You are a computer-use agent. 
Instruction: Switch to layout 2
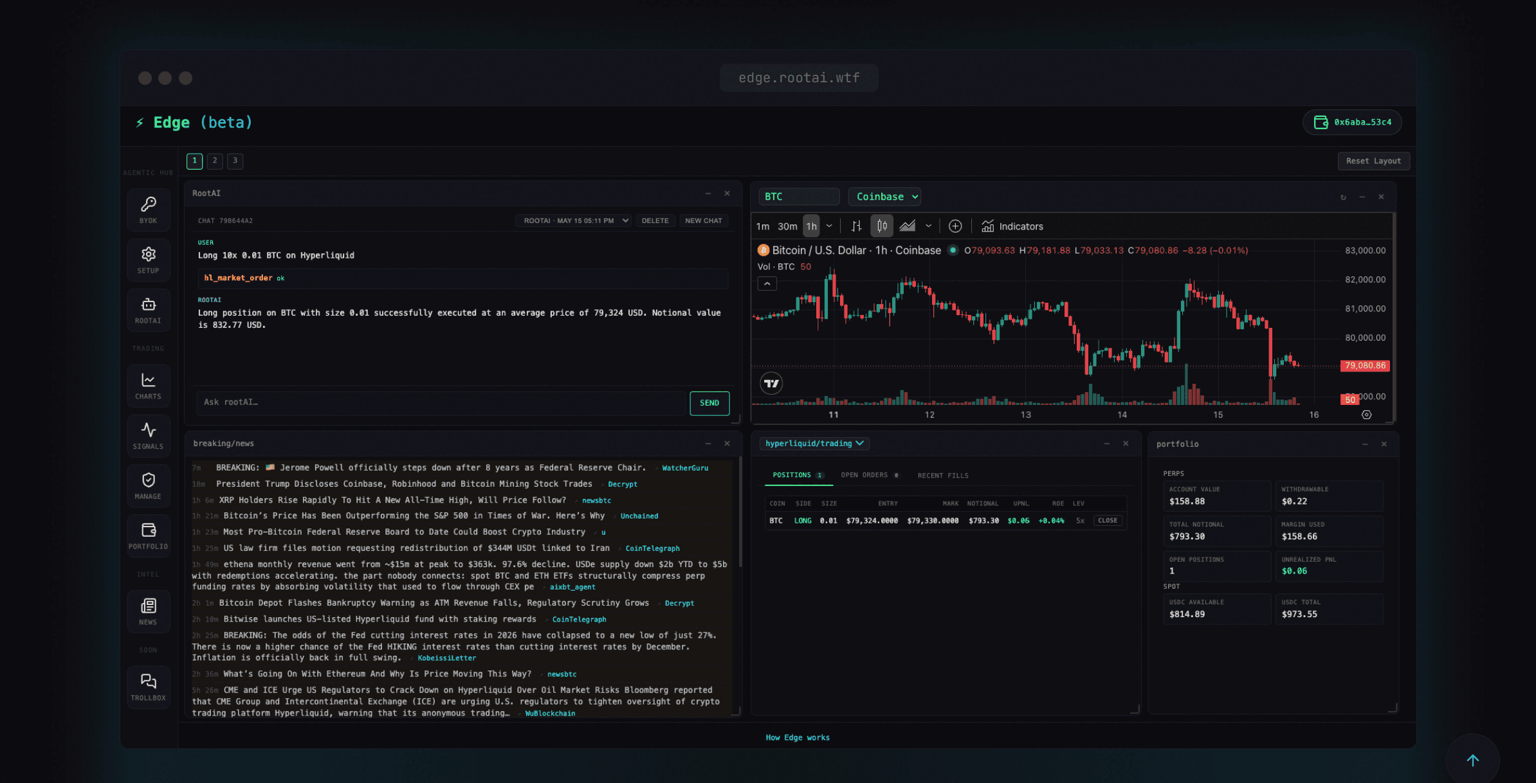[x=215, y=161]
